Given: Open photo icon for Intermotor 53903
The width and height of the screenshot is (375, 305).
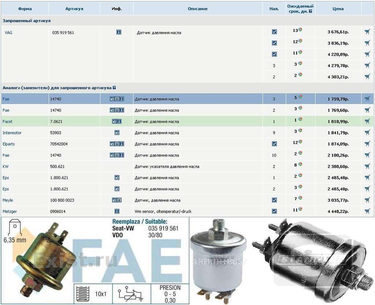Looking at the screenshot, I should coord(117,133).
